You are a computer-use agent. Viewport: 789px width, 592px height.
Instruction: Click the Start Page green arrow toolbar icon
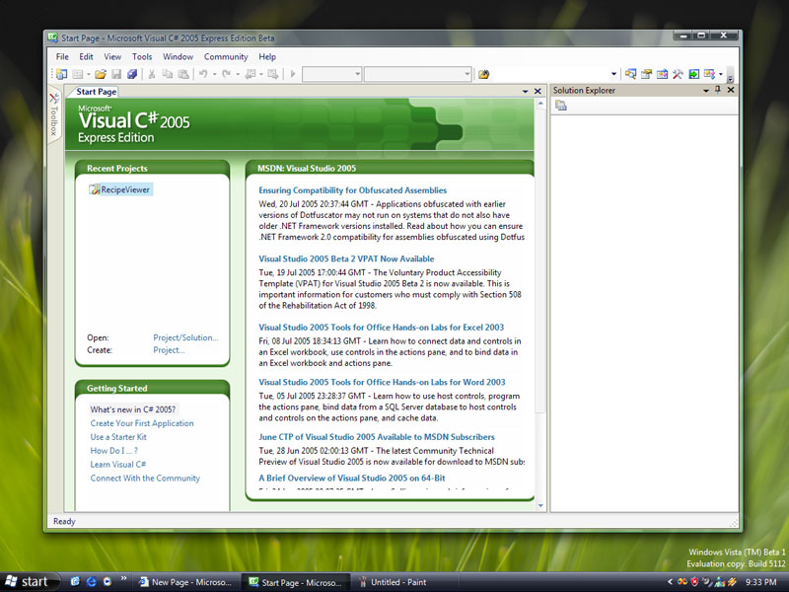(x=694, y=75)
